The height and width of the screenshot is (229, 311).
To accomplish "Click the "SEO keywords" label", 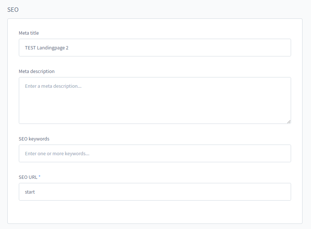I will click(34, 139).
